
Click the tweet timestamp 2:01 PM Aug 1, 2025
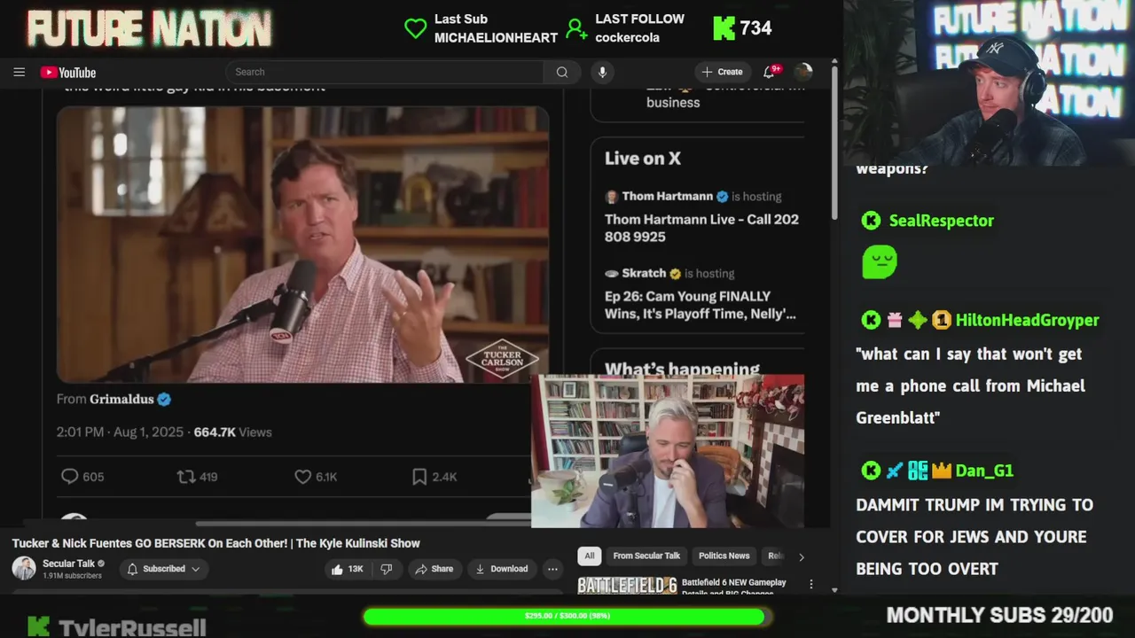[x=120, y=432]
